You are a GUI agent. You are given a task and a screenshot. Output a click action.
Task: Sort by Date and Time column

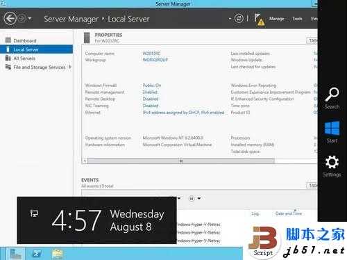289,213
